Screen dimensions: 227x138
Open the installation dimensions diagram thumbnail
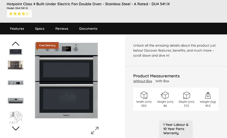point(16,117)
